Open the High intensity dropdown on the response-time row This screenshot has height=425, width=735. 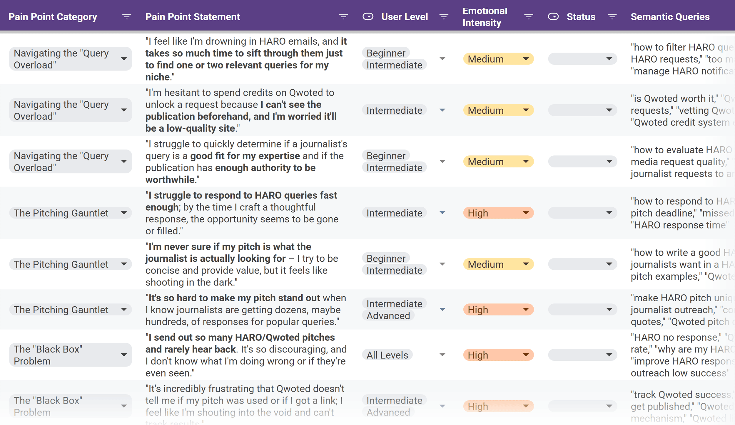tap(526, 213)
